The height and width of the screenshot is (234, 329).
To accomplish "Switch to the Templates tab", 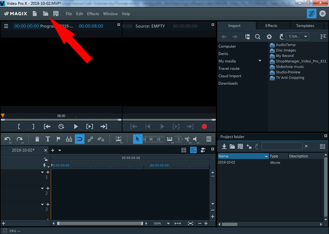I will point(305,26).
